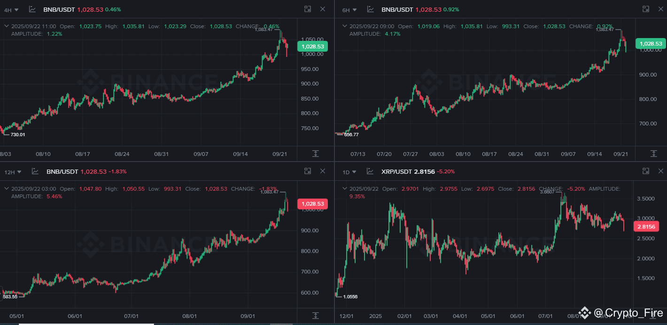Click the 3.6607 high marker label

click(x=547, y=192)
